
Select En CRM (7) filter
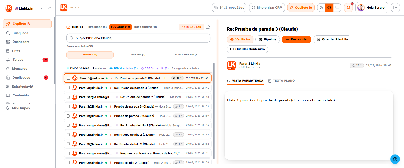coord(138,55)
